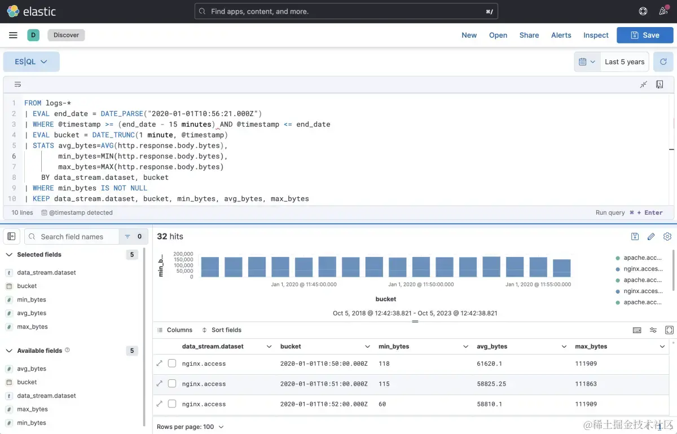Viewport: 677px width, 434px height.
Task: Collapse the Selected fields section
Action: pyautogui.click(x=9, y=255)
